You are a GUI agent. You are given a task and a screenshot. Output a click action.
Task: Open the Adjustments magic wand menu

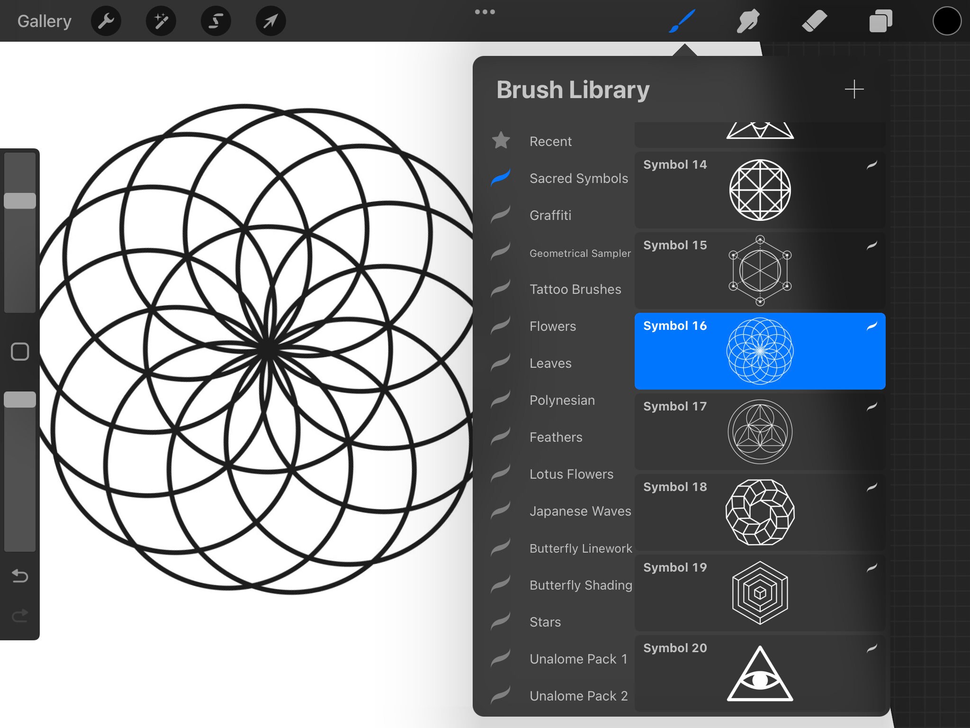pyautogui.click(x=161, y=21)
